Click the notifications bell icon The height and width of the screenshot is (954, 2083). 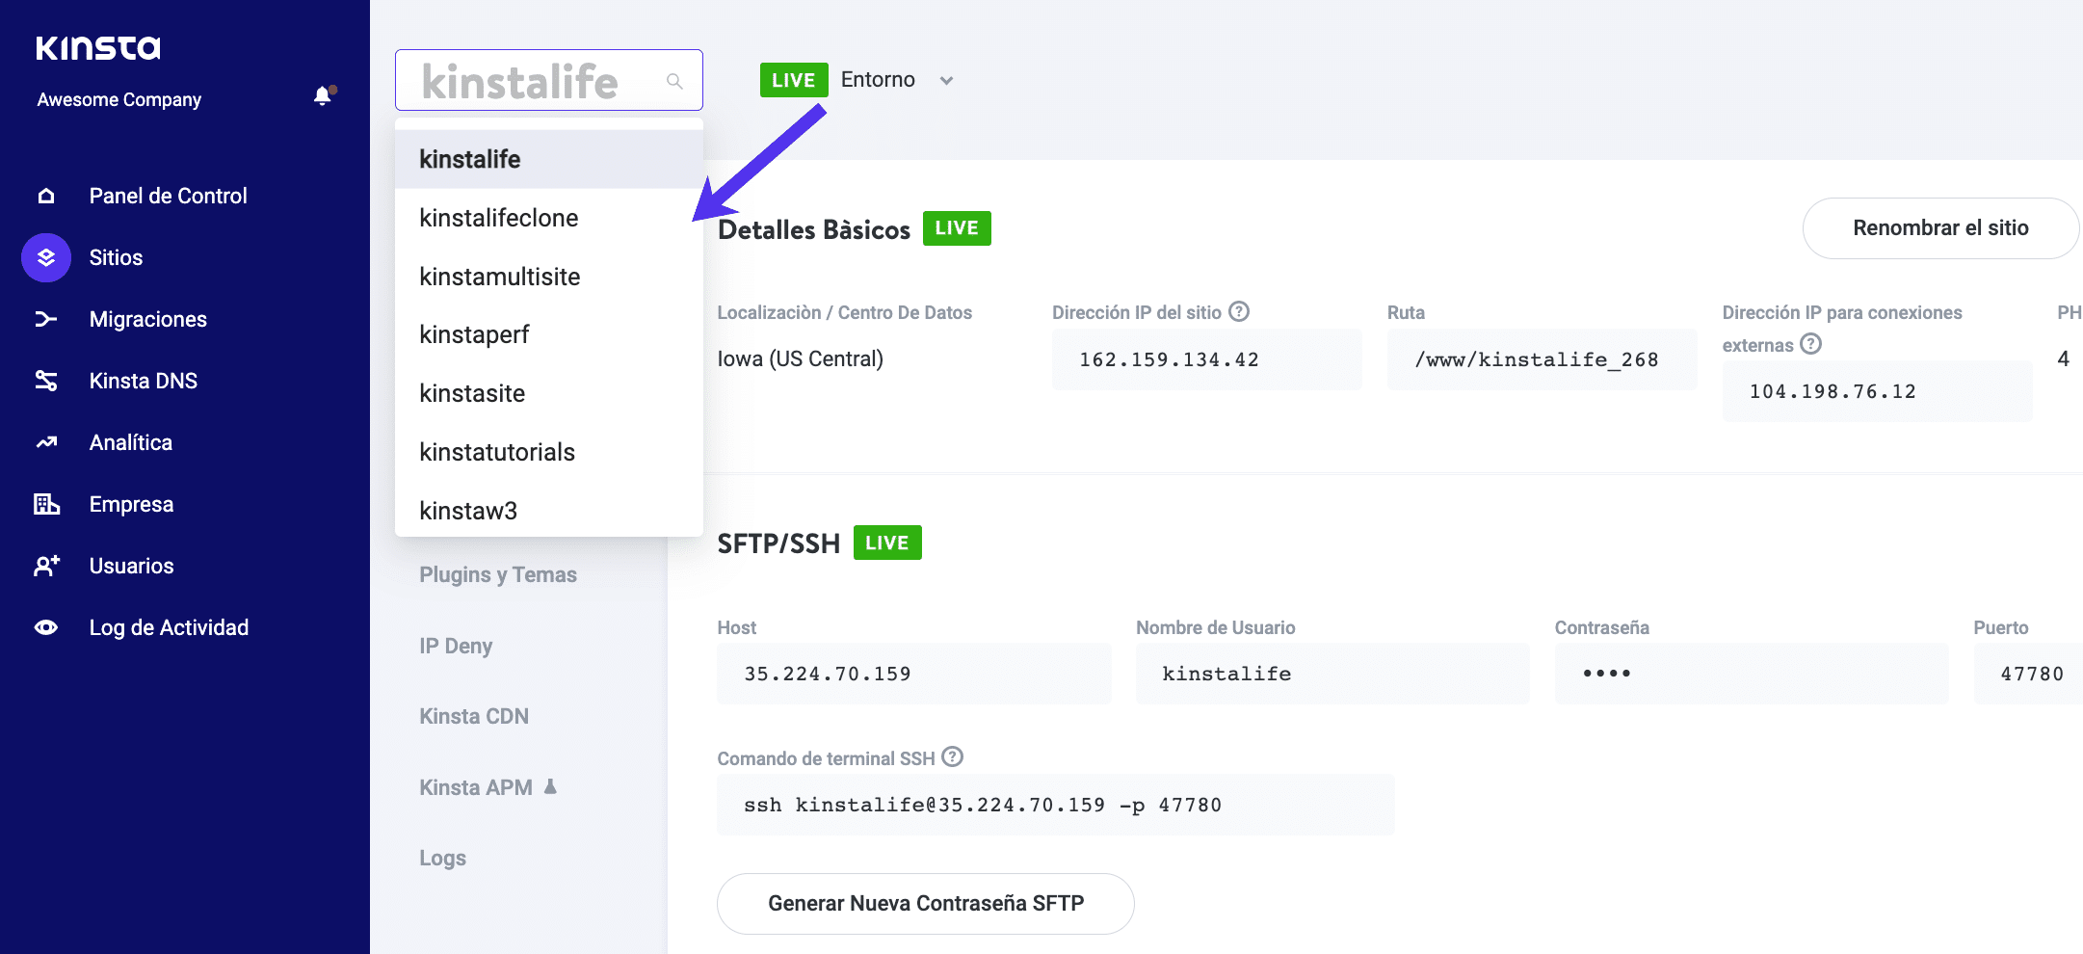323,96
